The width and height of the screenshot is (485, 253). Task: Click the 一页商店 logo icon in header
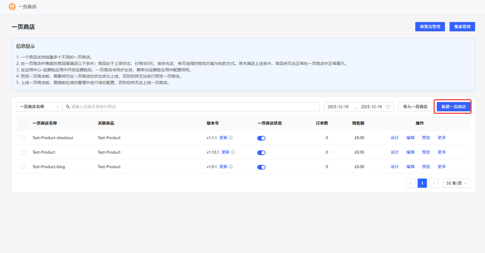pos(12,7)
